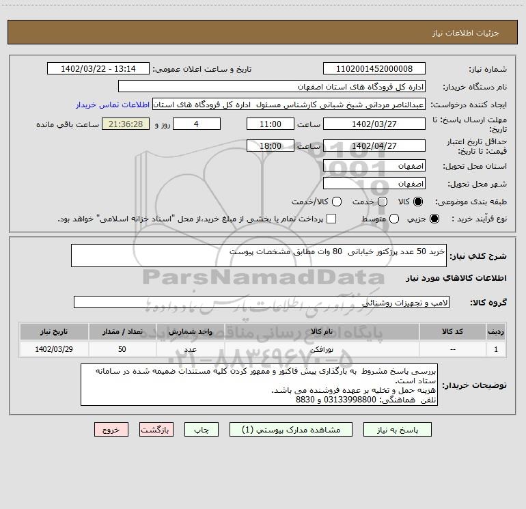Screen dimensions: 526x509
Task: Click the general need description text box
Action: [x=259, y=256]
